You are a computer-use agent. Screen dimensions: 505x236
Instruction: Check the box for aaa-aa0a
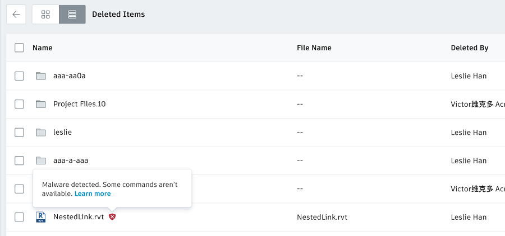(x=19, y=76)
